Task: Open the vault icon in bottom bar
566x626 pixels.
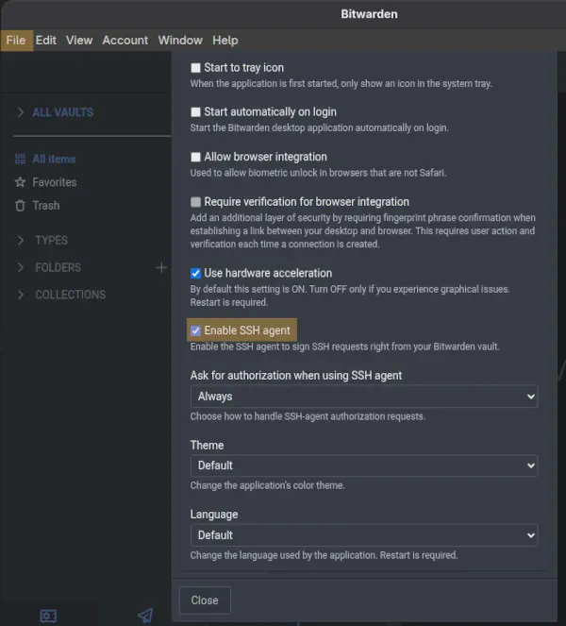Action: [48, 616]
